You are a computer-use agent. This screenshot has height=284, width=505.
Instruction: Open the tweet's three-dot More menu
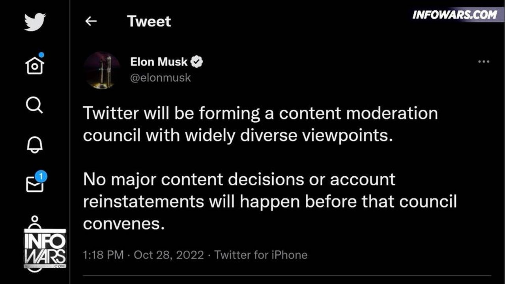tap(483, 62)
